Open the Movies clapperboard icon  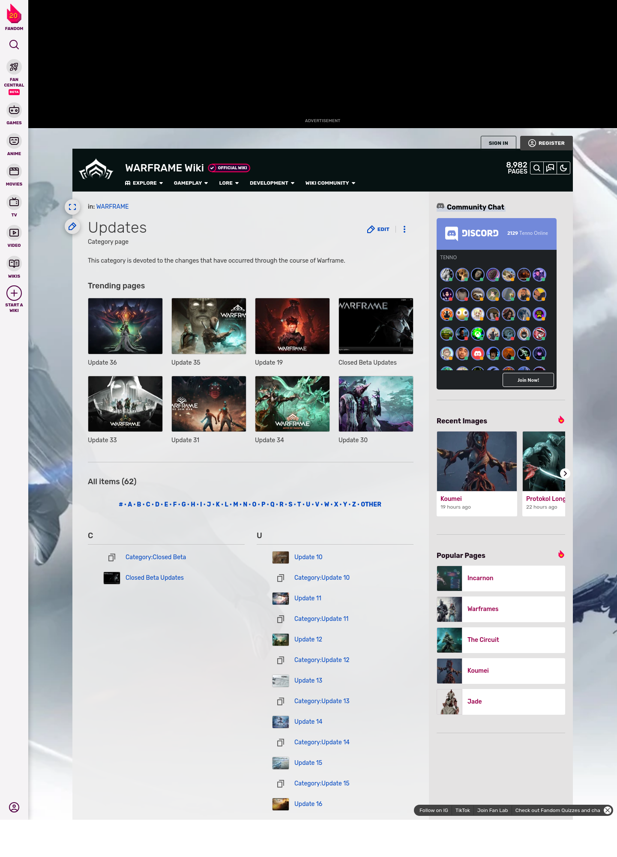coord(14,171)
